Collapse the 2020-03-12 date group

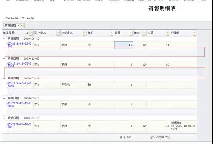[4, 98]
